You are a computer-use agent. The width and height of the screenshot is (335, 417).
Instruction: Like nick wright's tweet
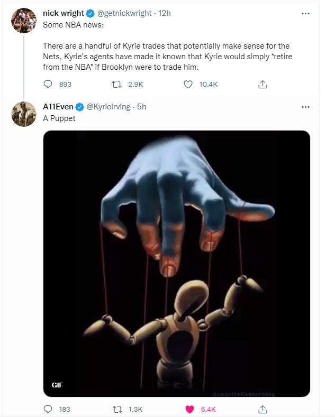(188, 84)
